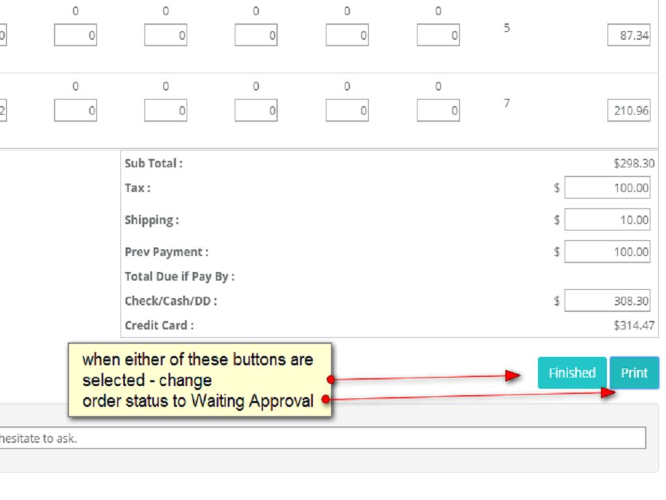Click first fully visible zero box in 87.34 row
The height and width of the screenshot is (500, 666).
[75, 36]
